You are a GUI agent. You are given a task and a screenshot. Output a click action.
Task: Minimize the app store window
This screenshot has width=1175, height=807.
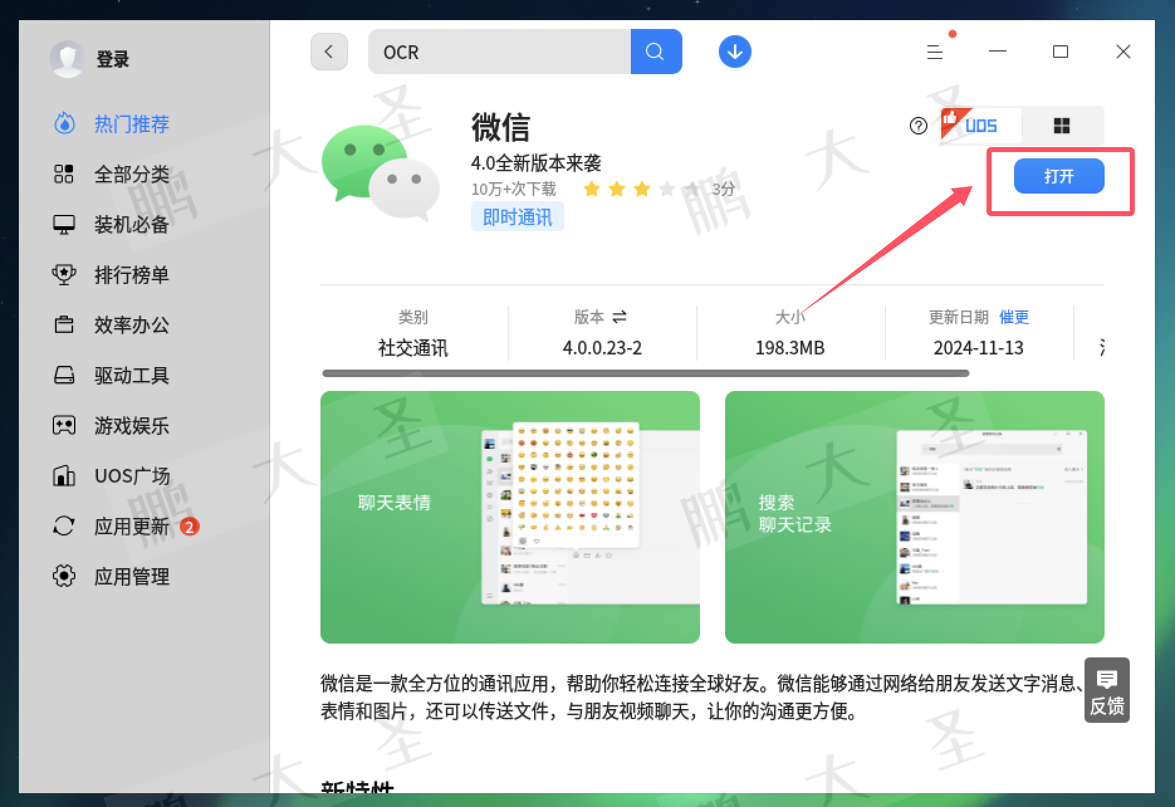click(x=998, y=52)
